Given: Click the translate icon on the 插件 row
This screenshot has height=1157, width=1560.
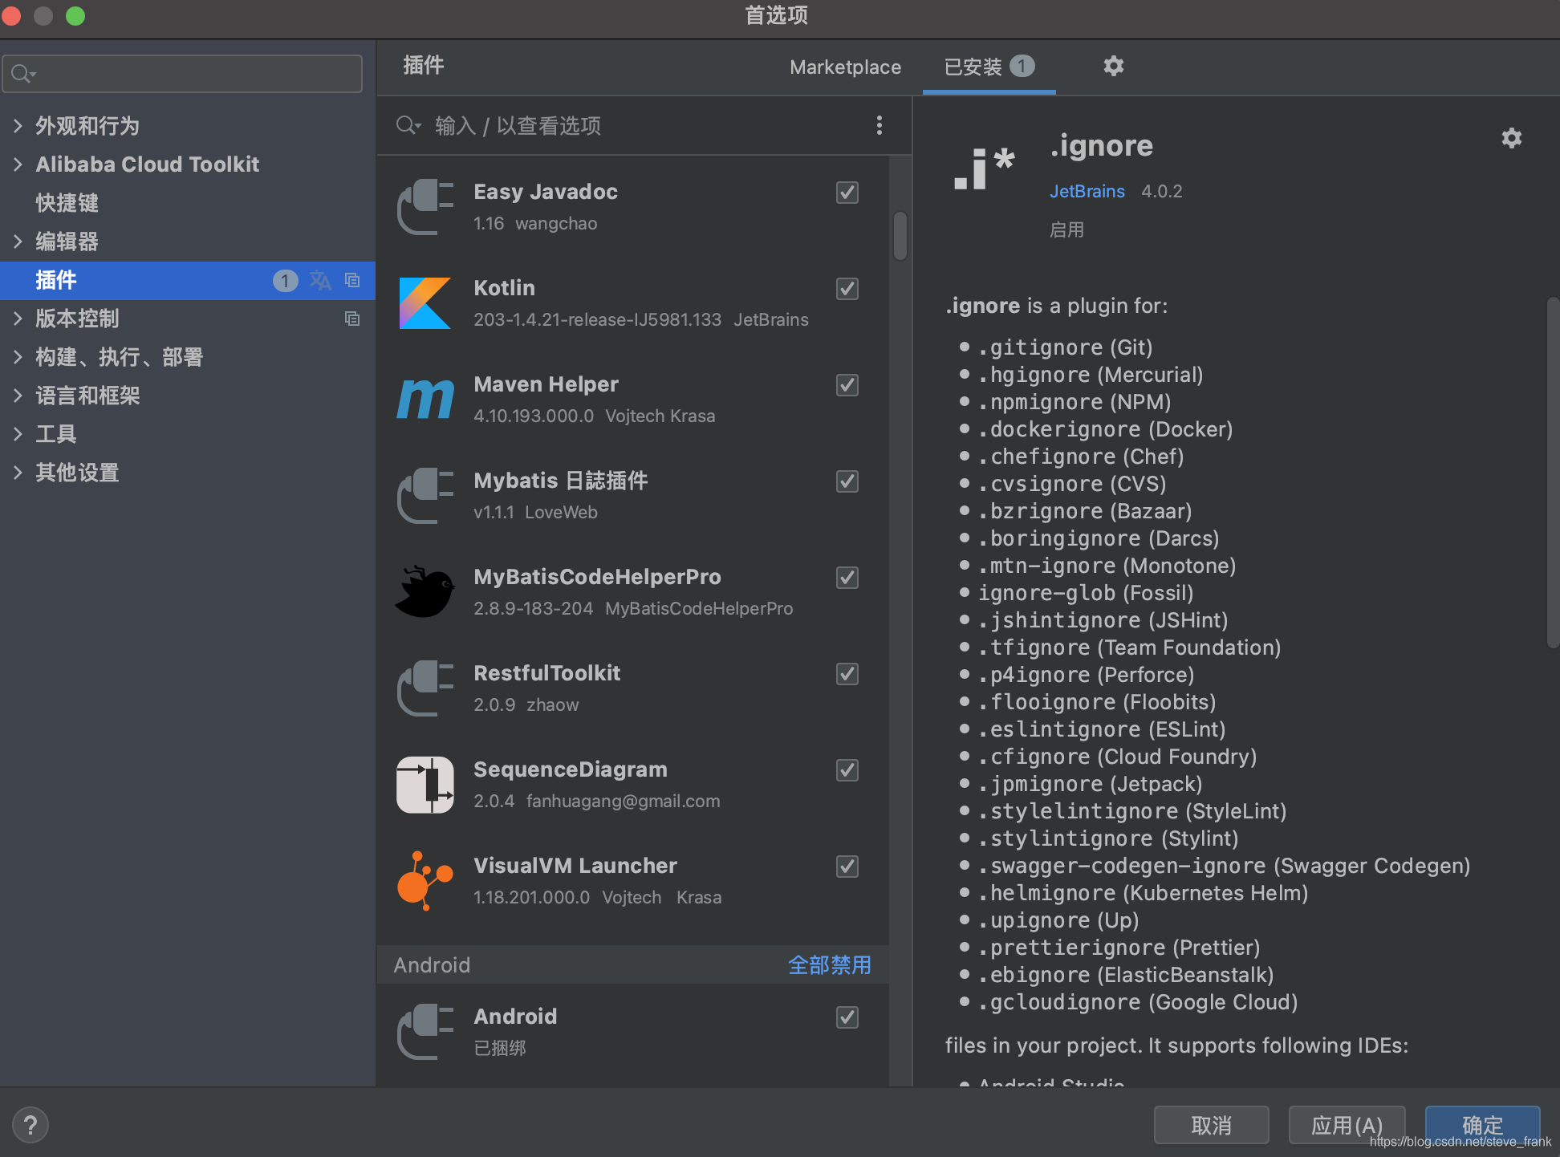Looking at the screenshot, I should pos(320,280).
